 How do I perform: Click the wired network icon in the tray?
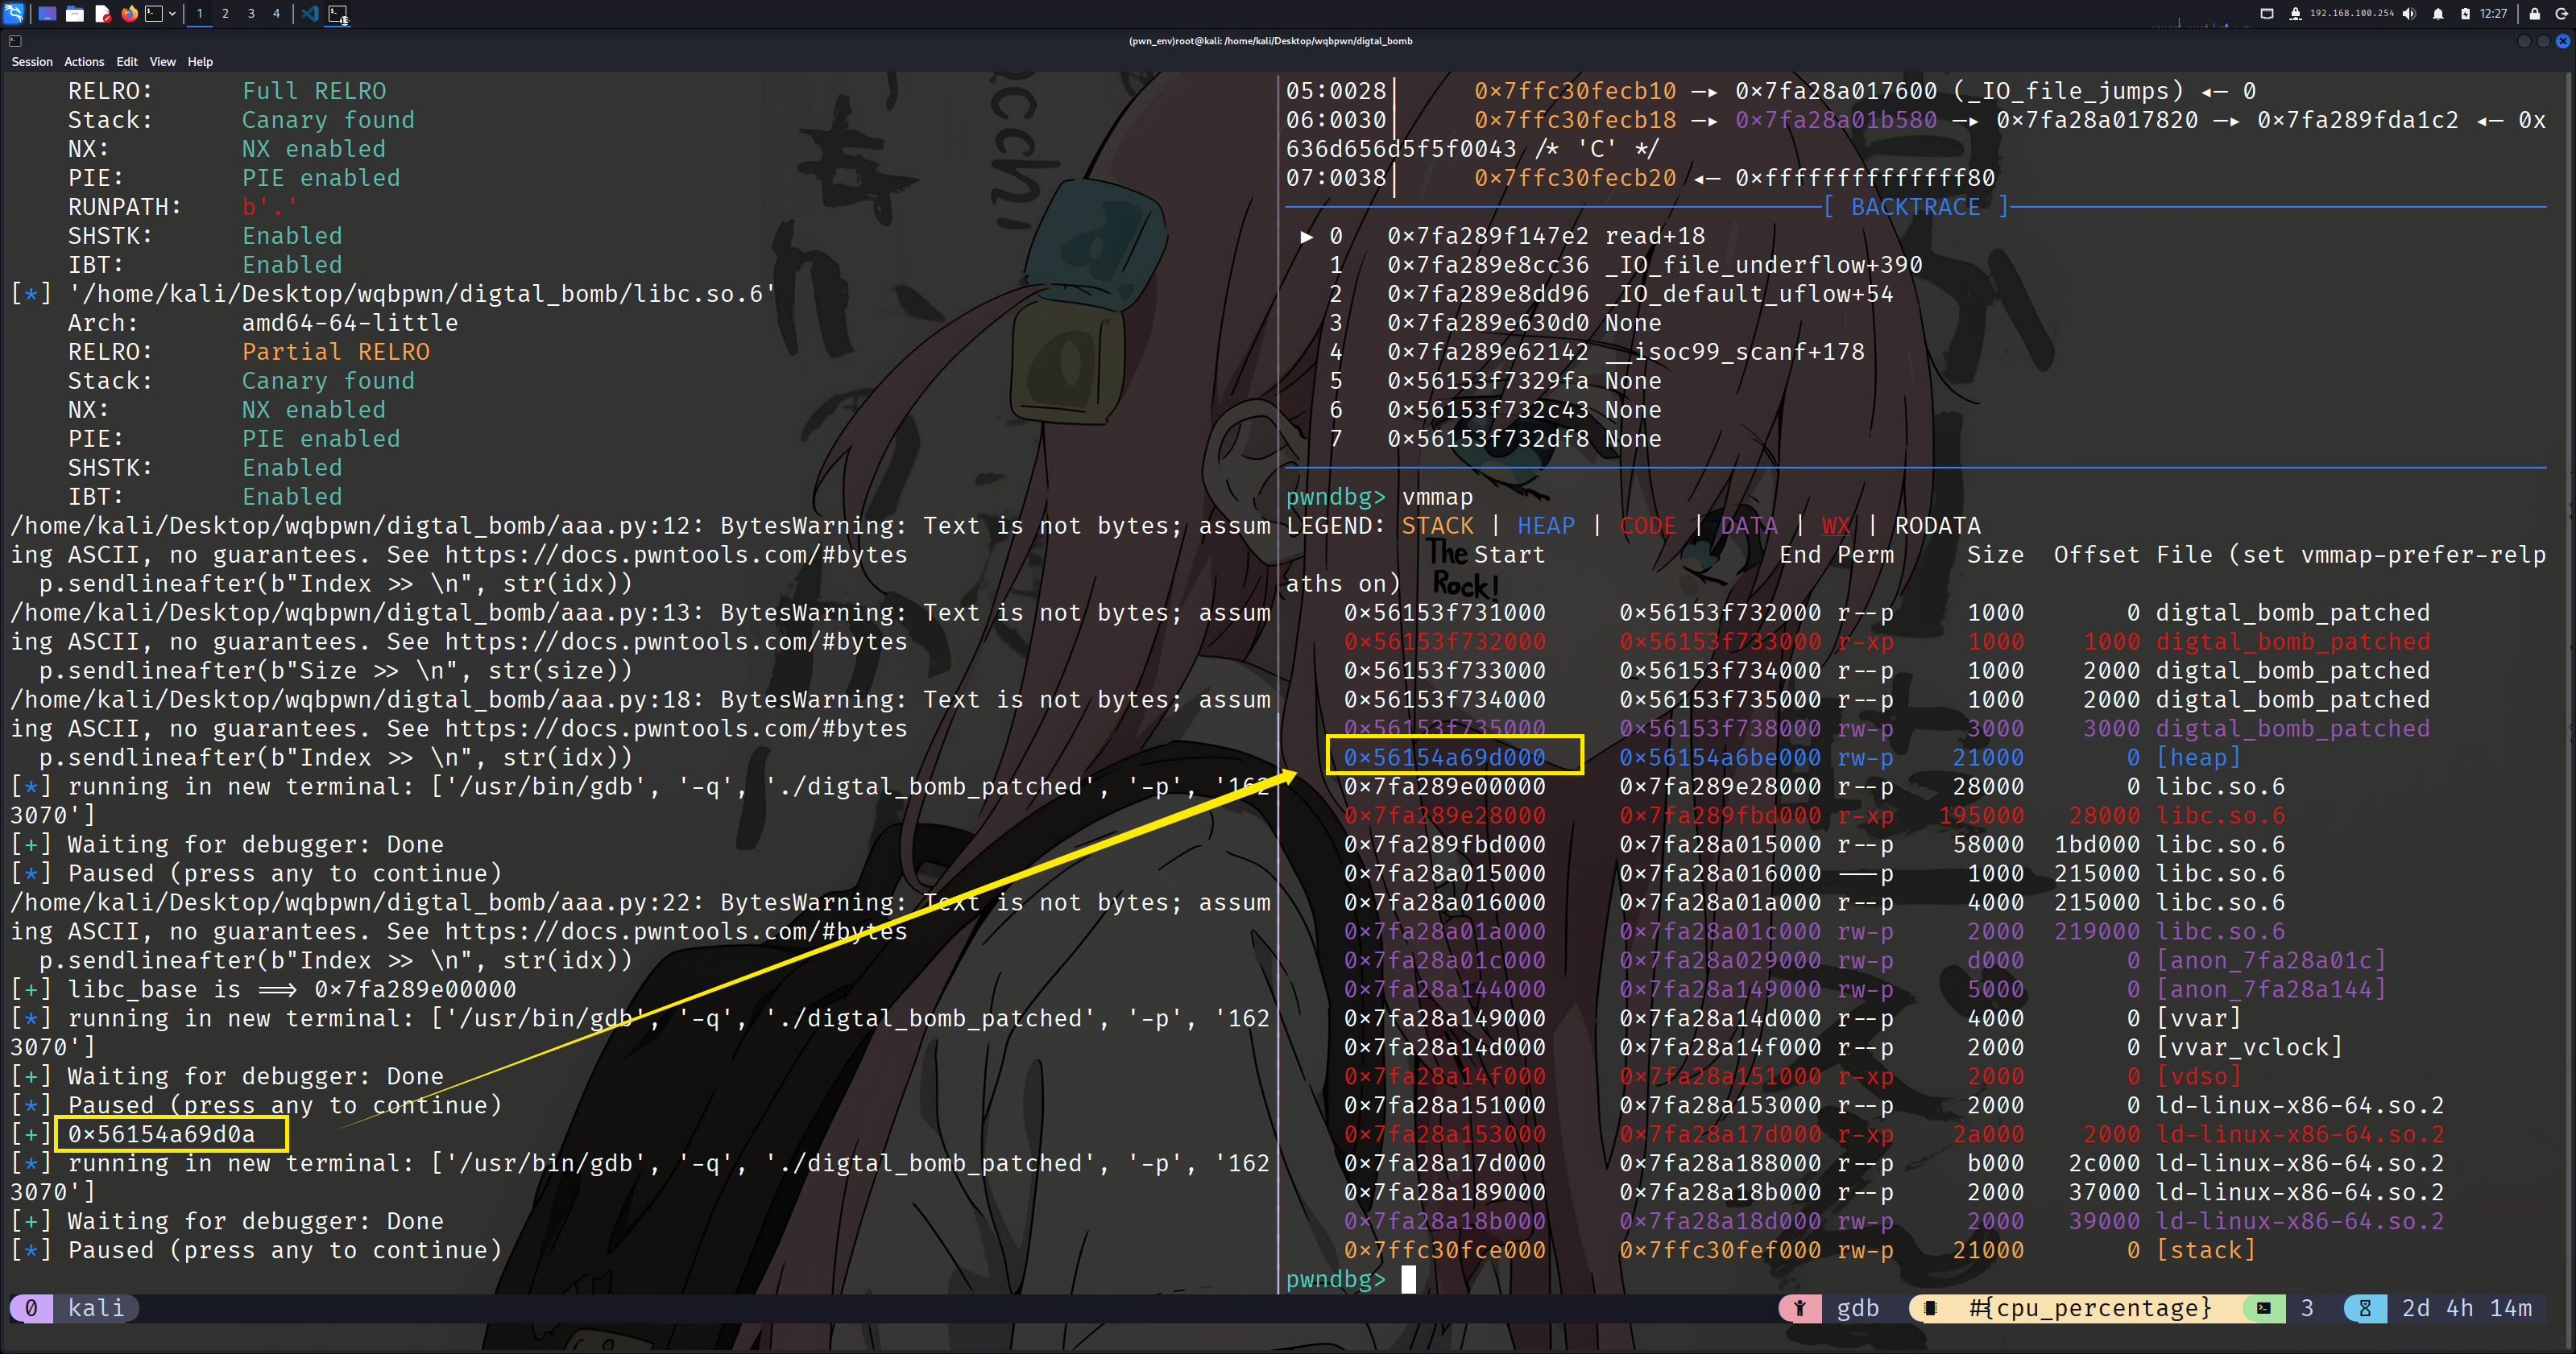pos(2267,14)
